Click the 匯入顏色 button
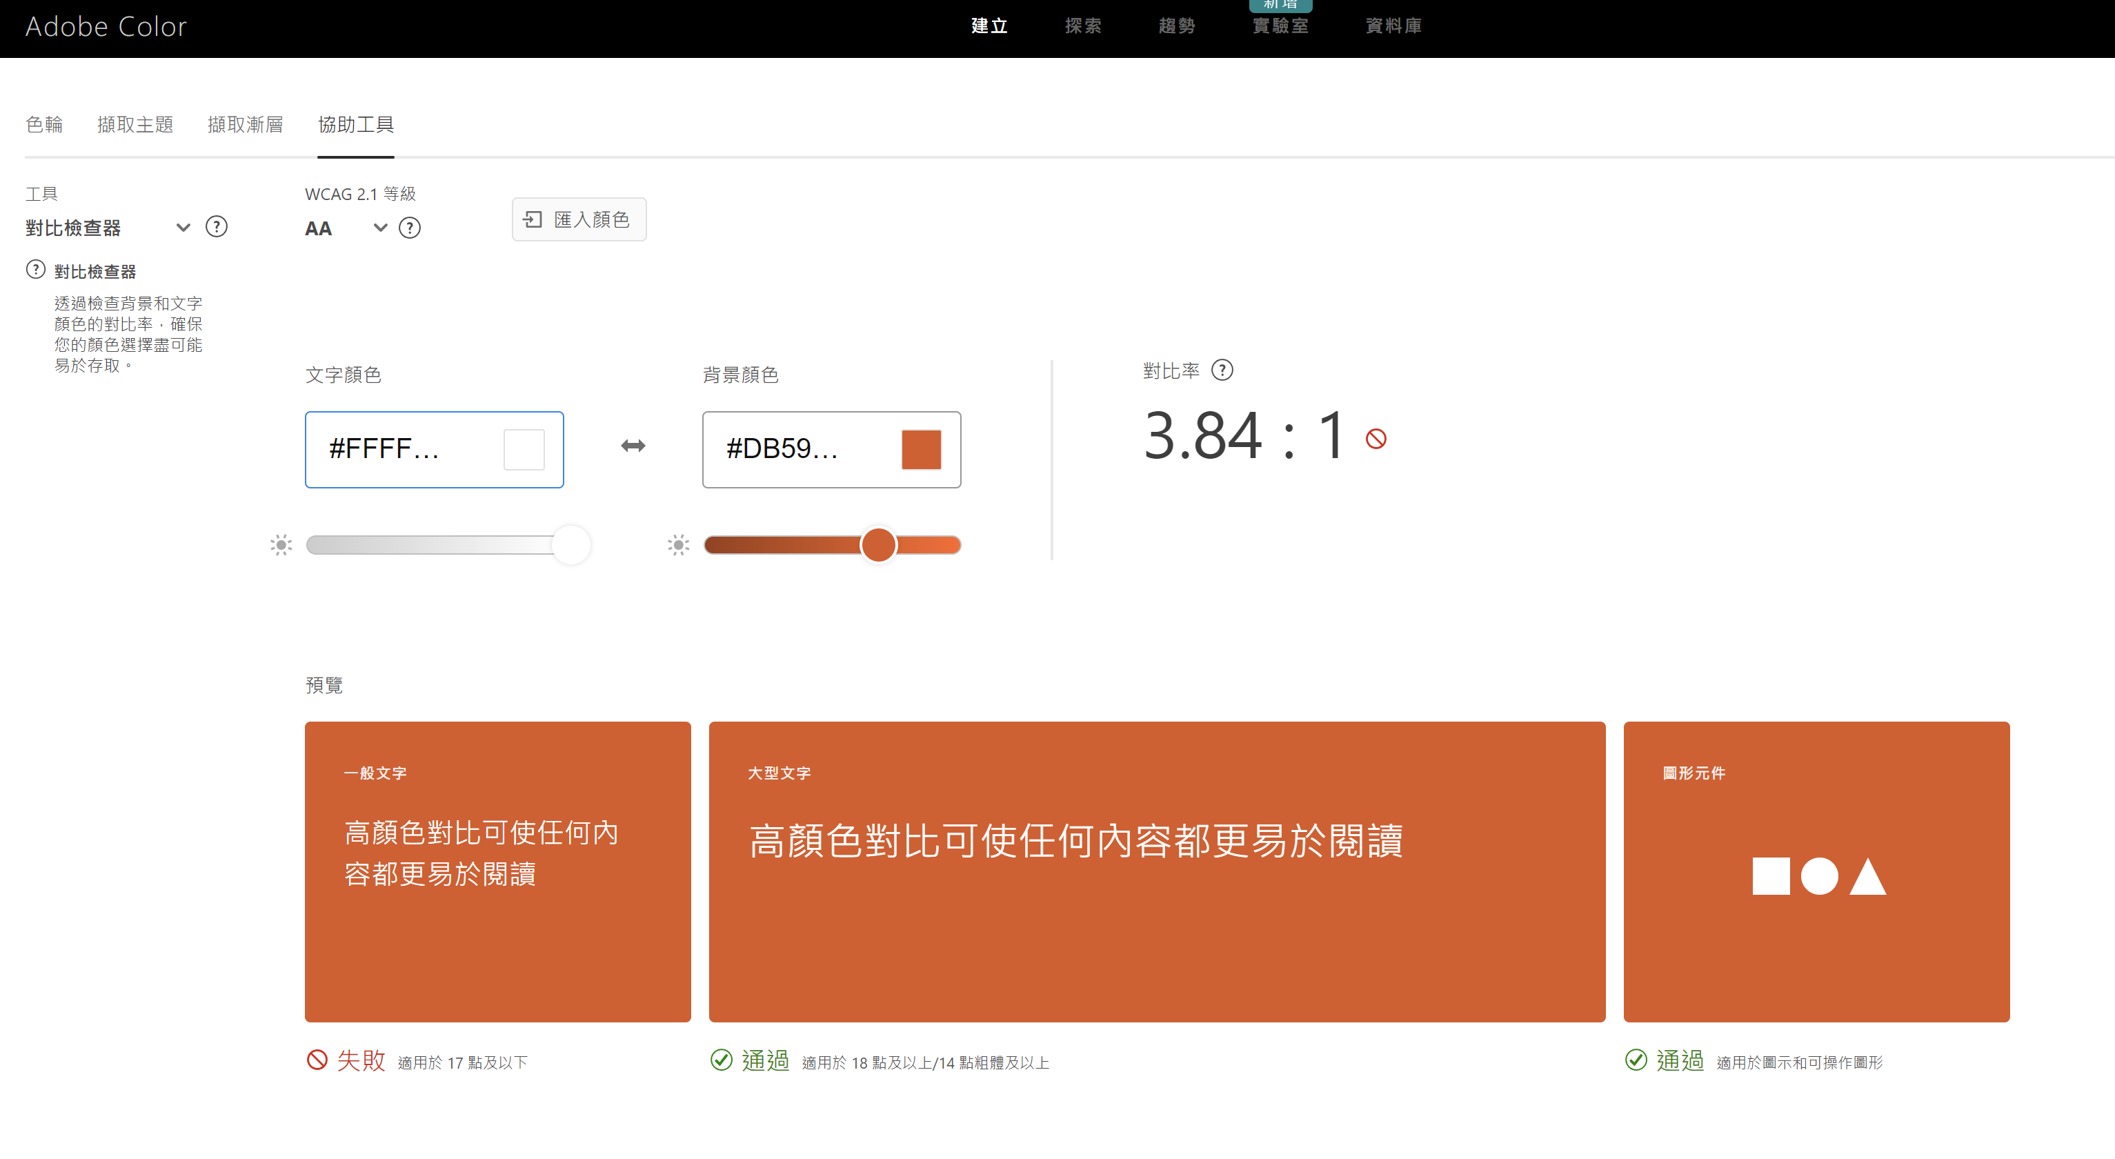The height and width of the screenshot is (1159, 2115). (x=579, y=219)
